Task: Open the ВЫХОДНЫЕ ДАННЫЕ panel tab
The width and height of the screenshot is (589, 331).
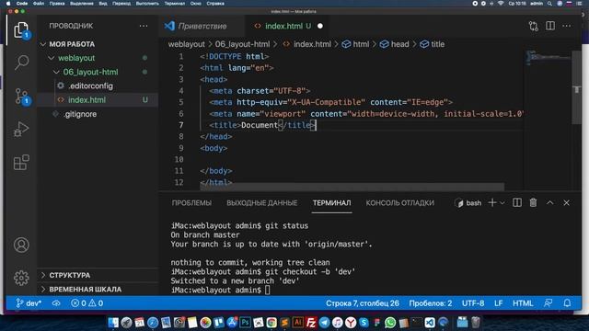Action: 261,203
